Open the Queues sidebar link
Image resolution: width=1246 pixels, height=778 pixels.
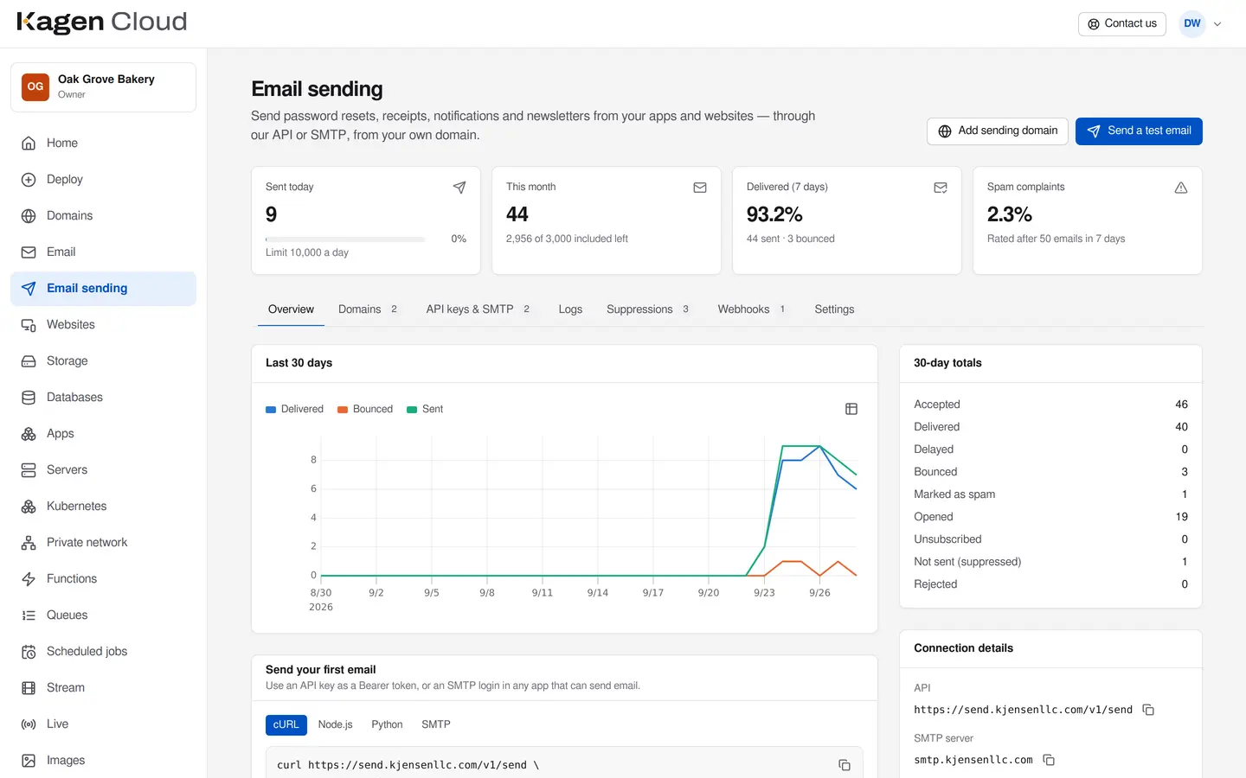[x=103, y=615]
